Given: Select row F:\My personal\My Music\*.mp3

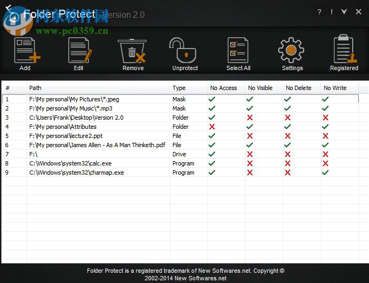Looking at the screenshot, I should point(180,108).
